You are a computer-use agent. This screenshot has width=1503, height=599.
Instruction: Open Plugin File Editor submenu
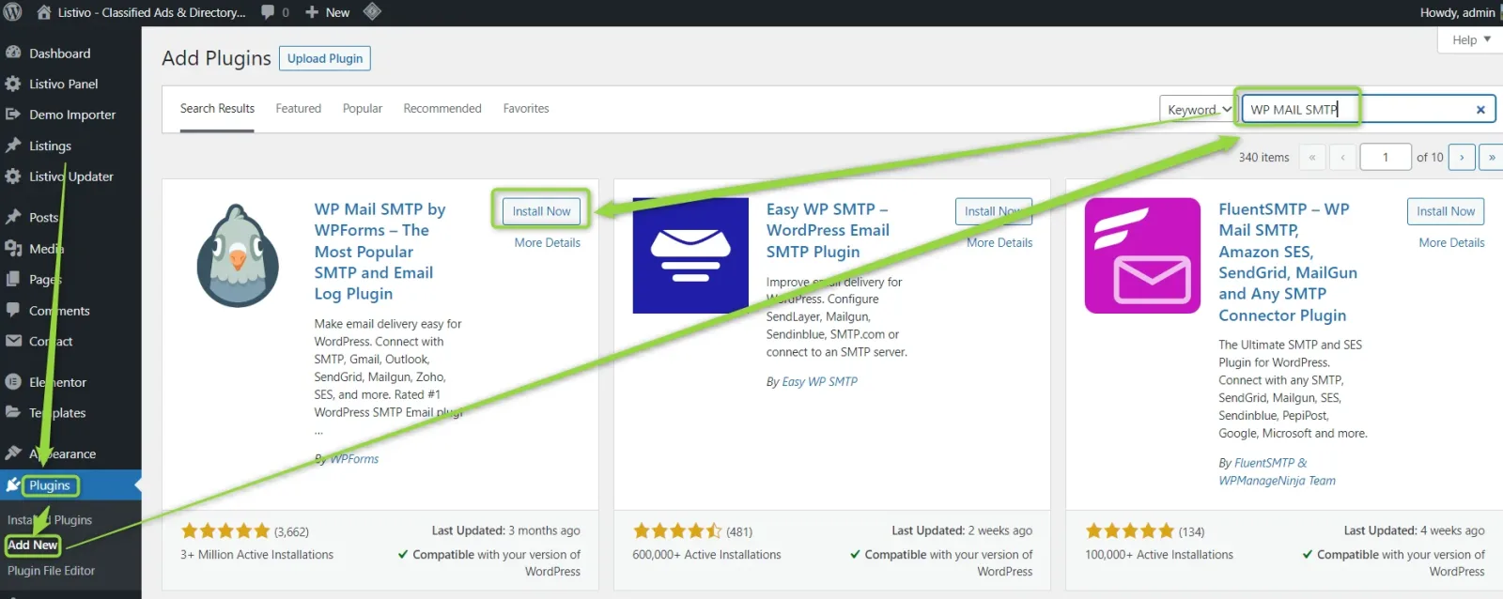pyautogui.click(x=51, y=570)
